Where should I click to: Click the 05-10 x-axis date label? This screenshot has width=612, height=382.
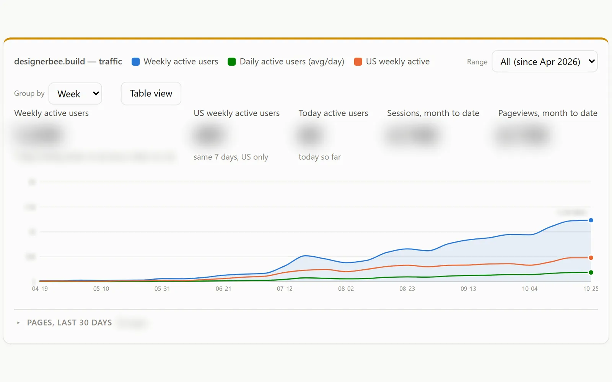(x=101, y=289)
